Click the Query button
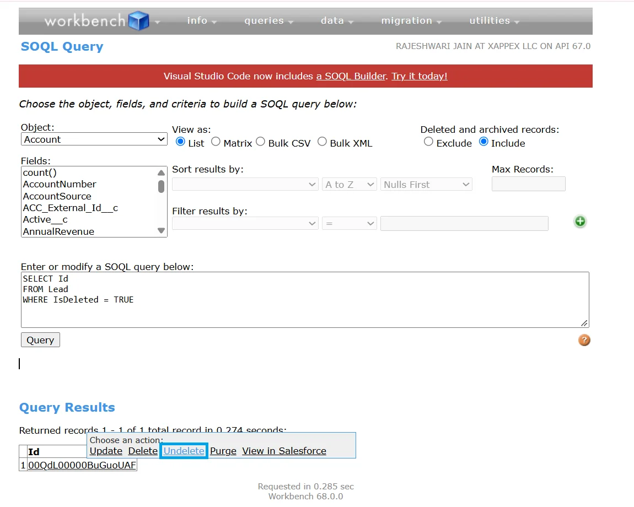The width and height of the screenshot is (634, 507). tap(40, 340)
